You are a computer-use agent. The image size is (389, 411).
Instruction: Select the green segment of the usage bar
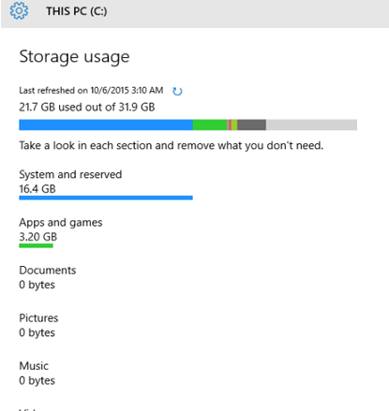pyautogui.click(x=210, y=125)
